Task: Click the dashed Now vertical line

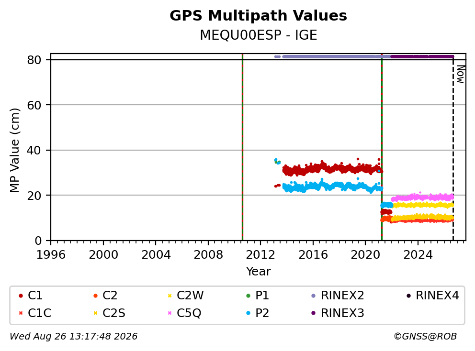Action: 453,151
